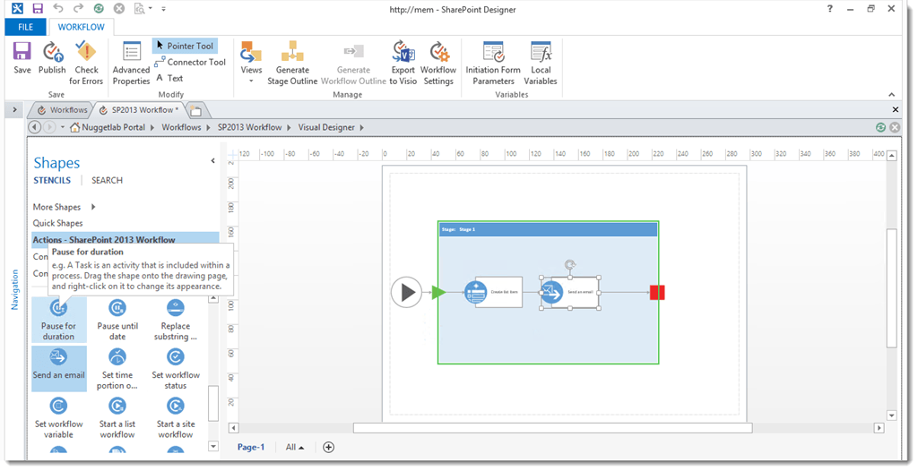The width and height of the screenshot is (918, 471).
Task: Open the Views dropdown
Action: click(251, 62)
